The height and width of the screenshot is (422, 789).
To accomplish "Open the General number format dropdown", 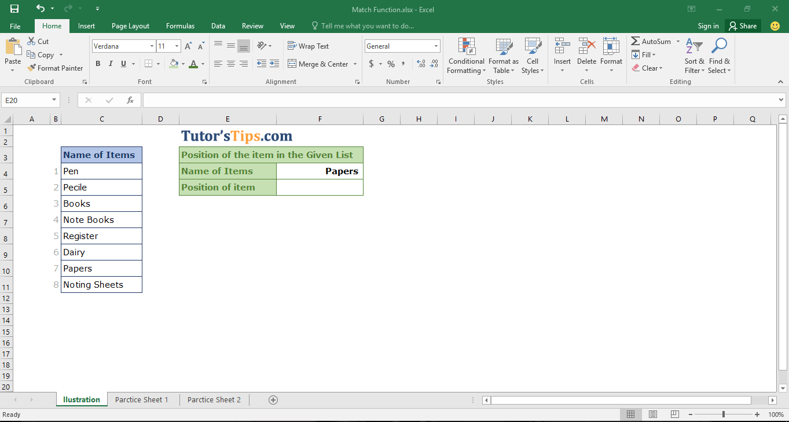I will [436, 46].
